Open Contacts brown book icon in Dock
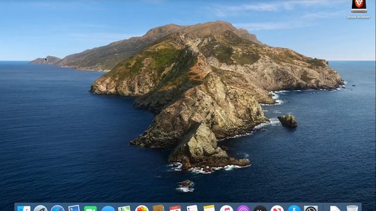Screen dimensions: 376x211 pos(158,207)
